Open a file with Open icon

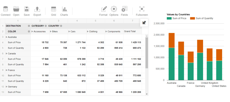point(16,9)
